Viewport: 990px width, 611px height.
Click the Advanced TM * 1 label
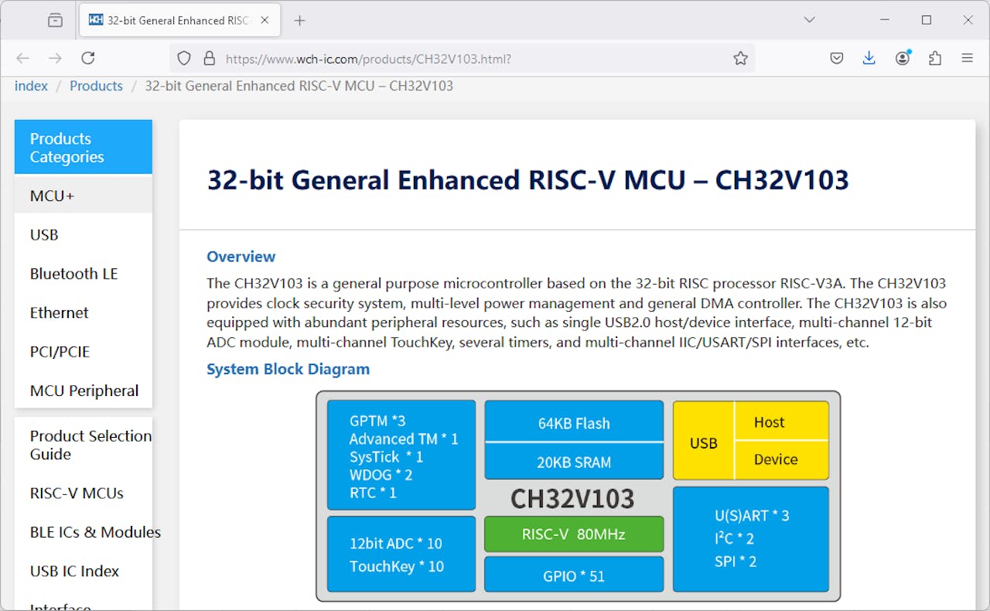coord(404,439)
